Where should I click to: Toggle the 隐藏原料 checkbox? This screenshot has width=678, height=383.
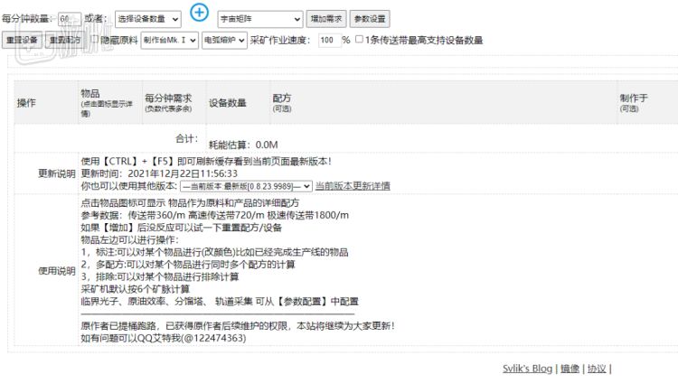click(x=94, y=40)
